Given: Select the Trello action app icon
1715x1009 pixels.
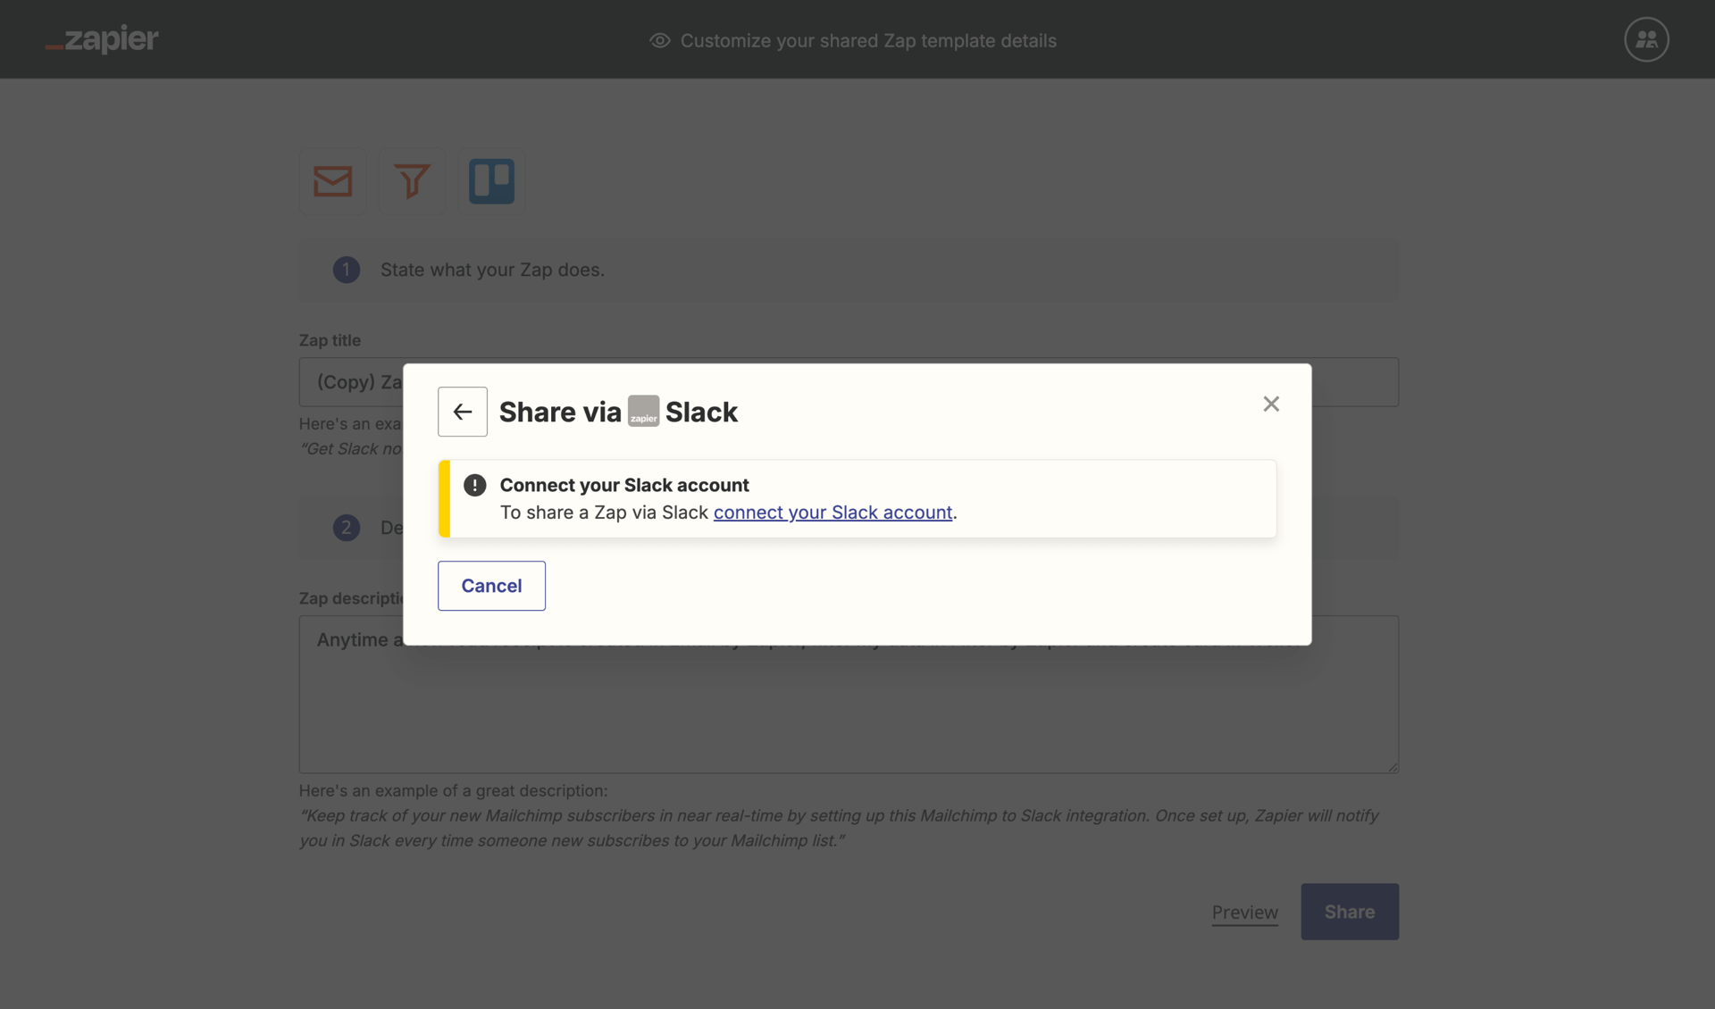Looking at the screenshot, I should pos(491,180).
